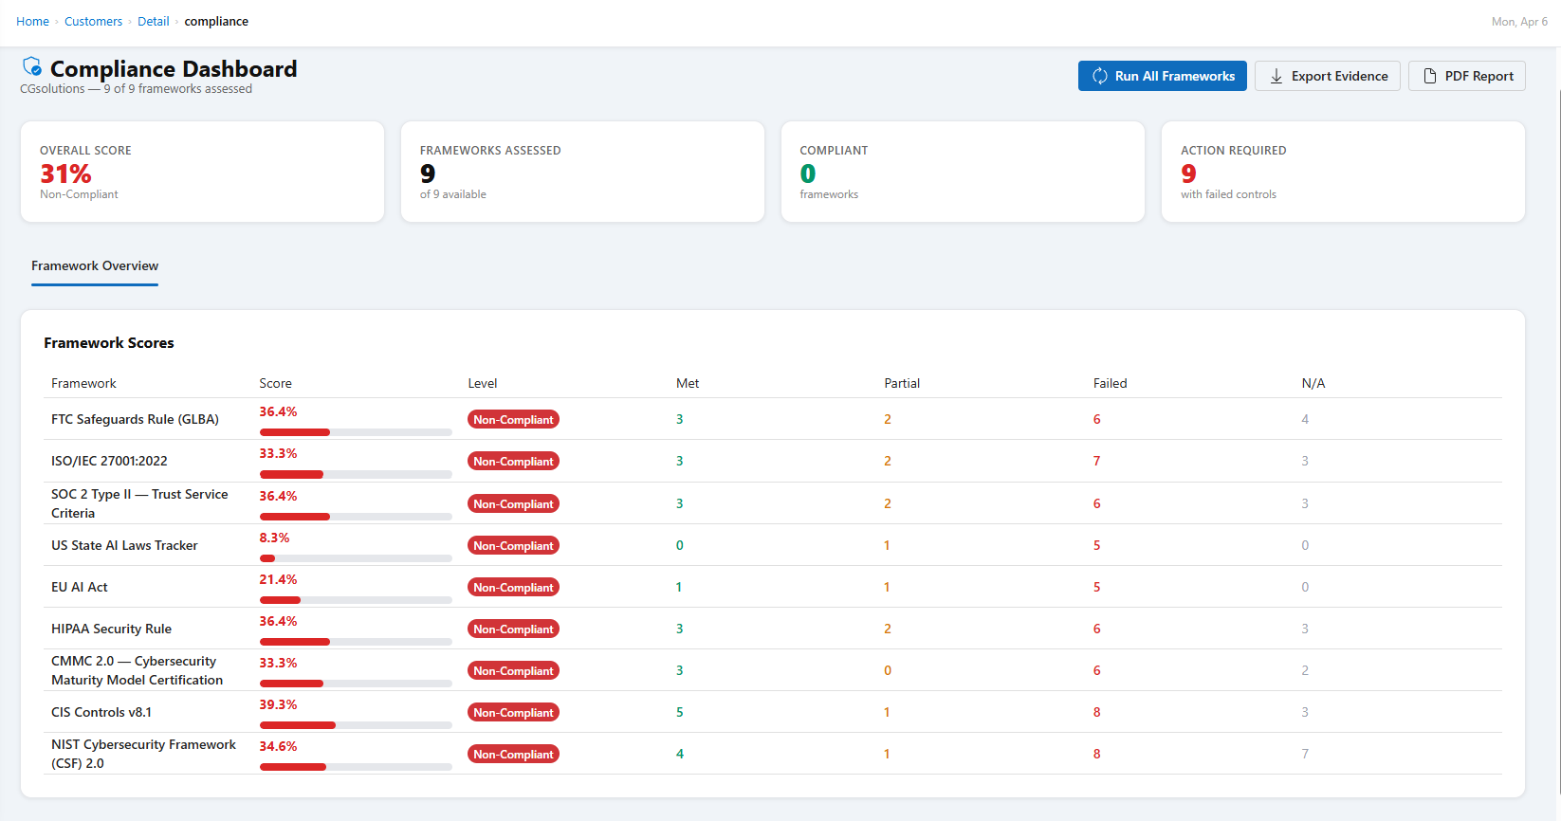
Task: Select CIS Controls v8.1 framework name
Action: [x=101, y=712]
